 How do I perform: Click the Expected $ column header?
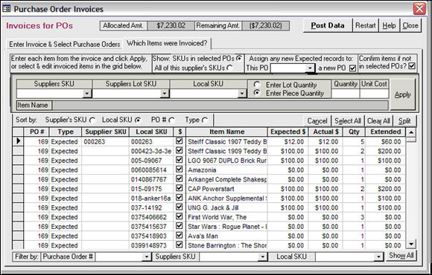pyautogui.click(x=288, y=132)
